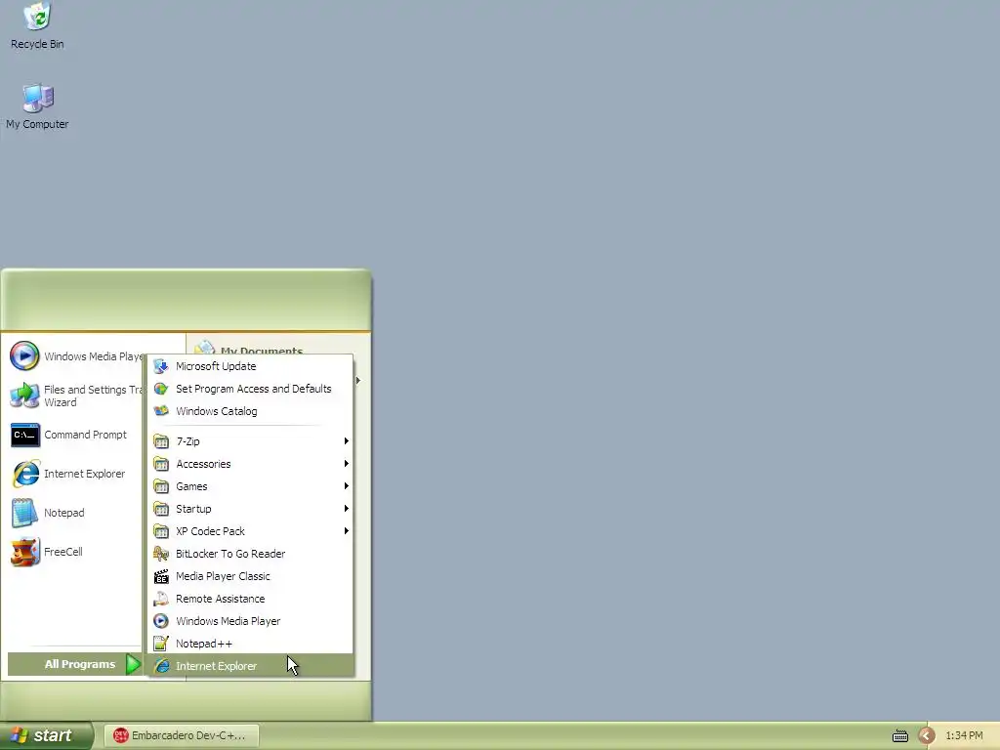This screenshot has height=750, width=1000.
Task: Expand the Startup submenu arrow
Action: point(346,508)
